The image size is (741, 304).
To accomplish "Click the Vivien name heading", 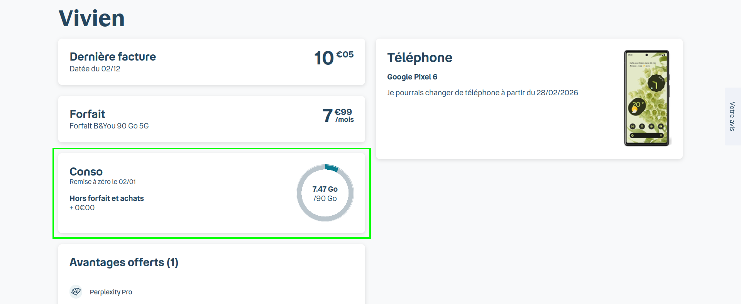I will tap(92, 19).
